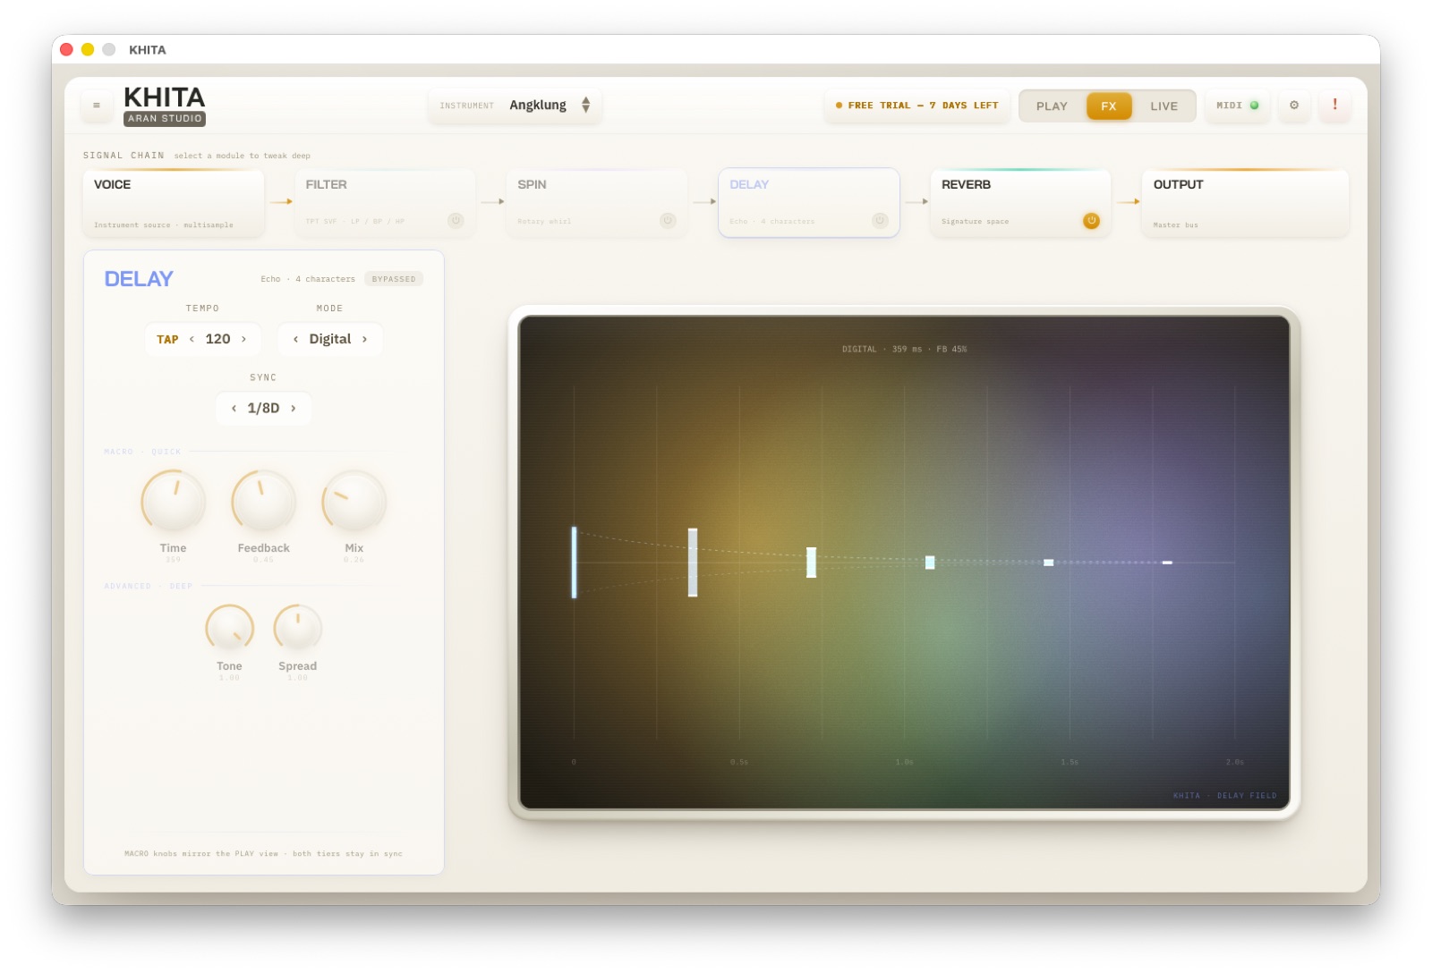Switch to the FX tab
1432x973 pixels.
pos(1109,106)
